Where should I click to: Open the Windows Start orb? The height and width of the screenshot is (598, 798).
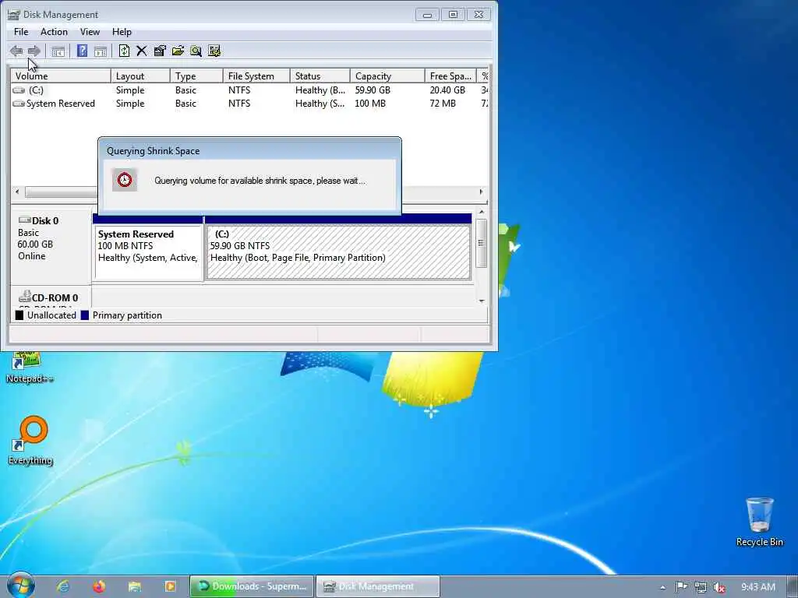[x=21, y=586]
